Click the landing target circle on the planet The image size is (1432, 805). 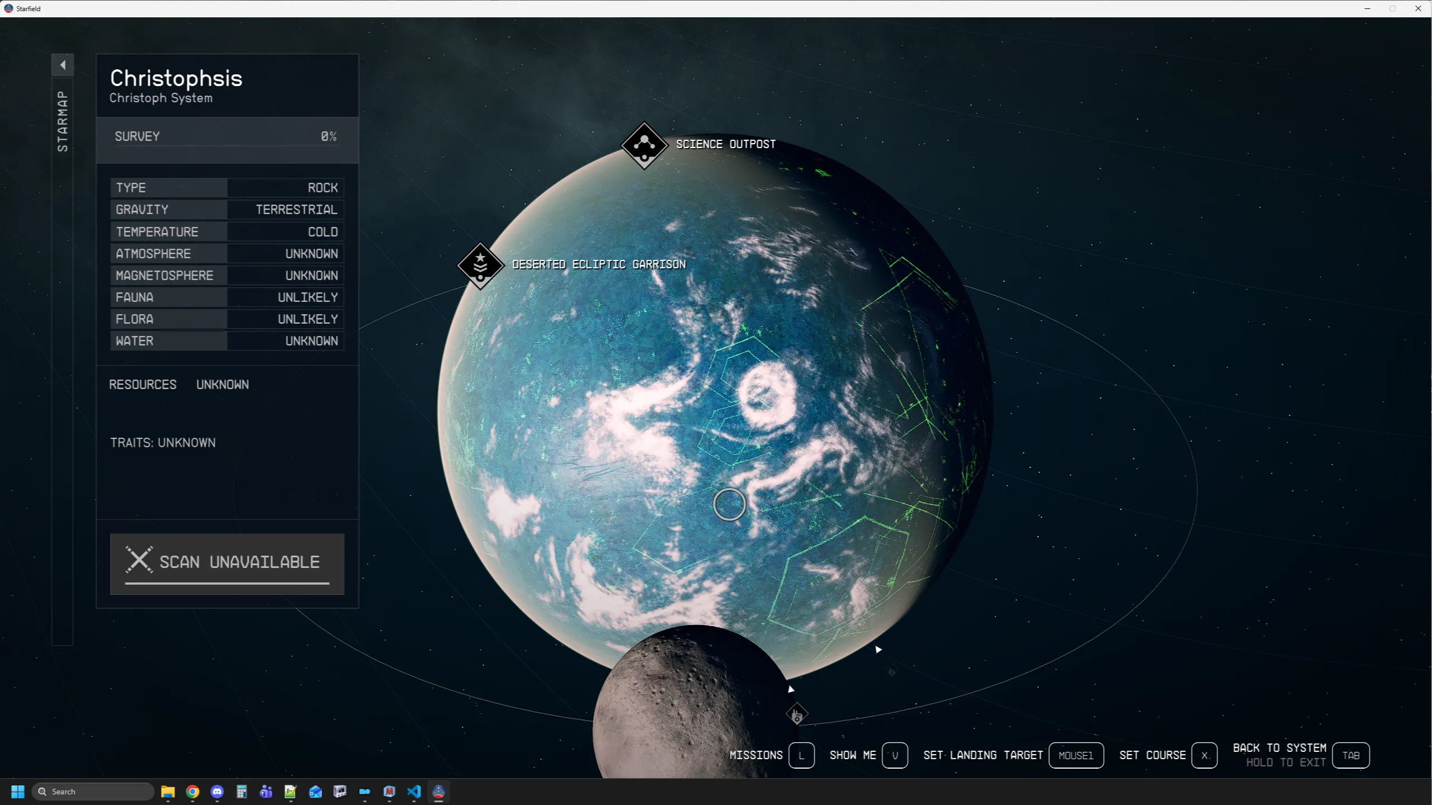click(729, 504)
